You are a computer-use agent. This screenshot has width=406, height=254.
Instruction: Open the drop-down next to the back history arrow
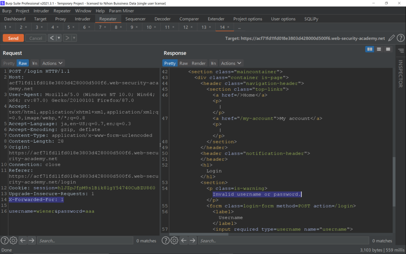(x=59, y=38)
